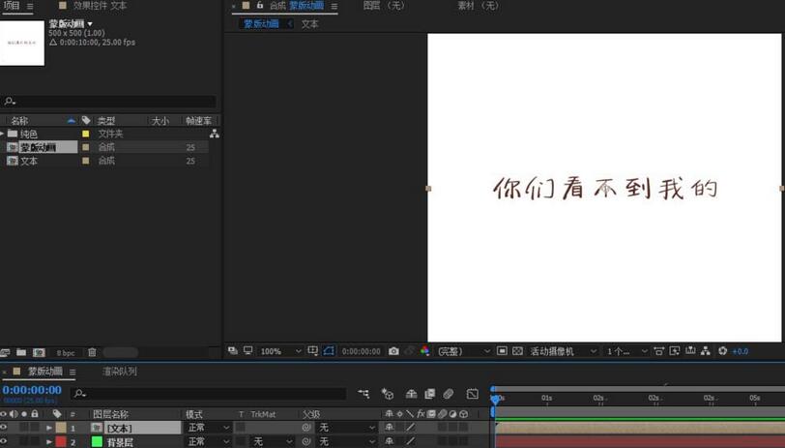Open TrkMat dropdown for 背景层 layer
785x448 pixels.
272,441
